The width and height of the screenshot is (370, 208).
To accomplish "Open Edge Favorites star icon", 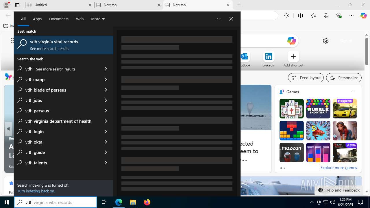I will [x=313, y=16].
